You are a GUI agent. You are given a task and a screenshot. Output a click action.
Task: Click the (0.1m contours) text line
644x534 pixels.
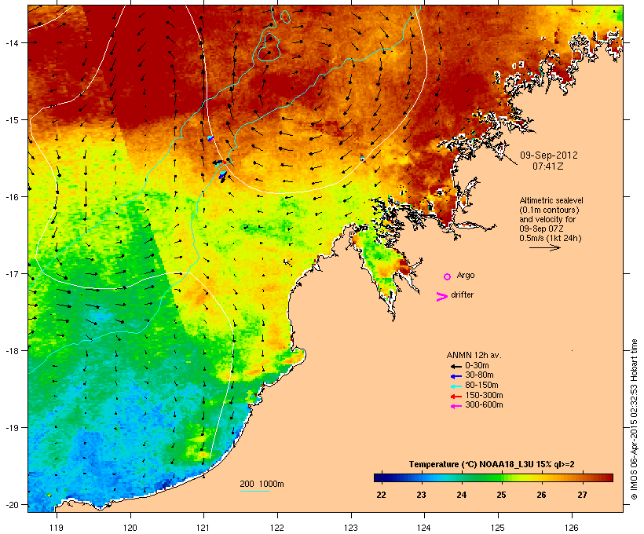pos(550,210)
